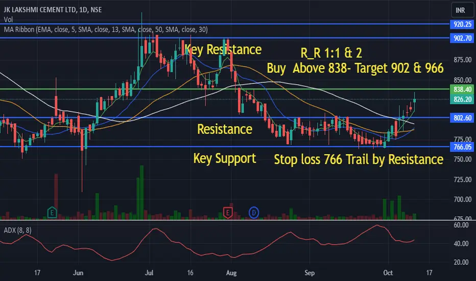Viewport: 476px width, 281px height.
Task: Click the 802.60 price line label
Action: pos(462,118)
